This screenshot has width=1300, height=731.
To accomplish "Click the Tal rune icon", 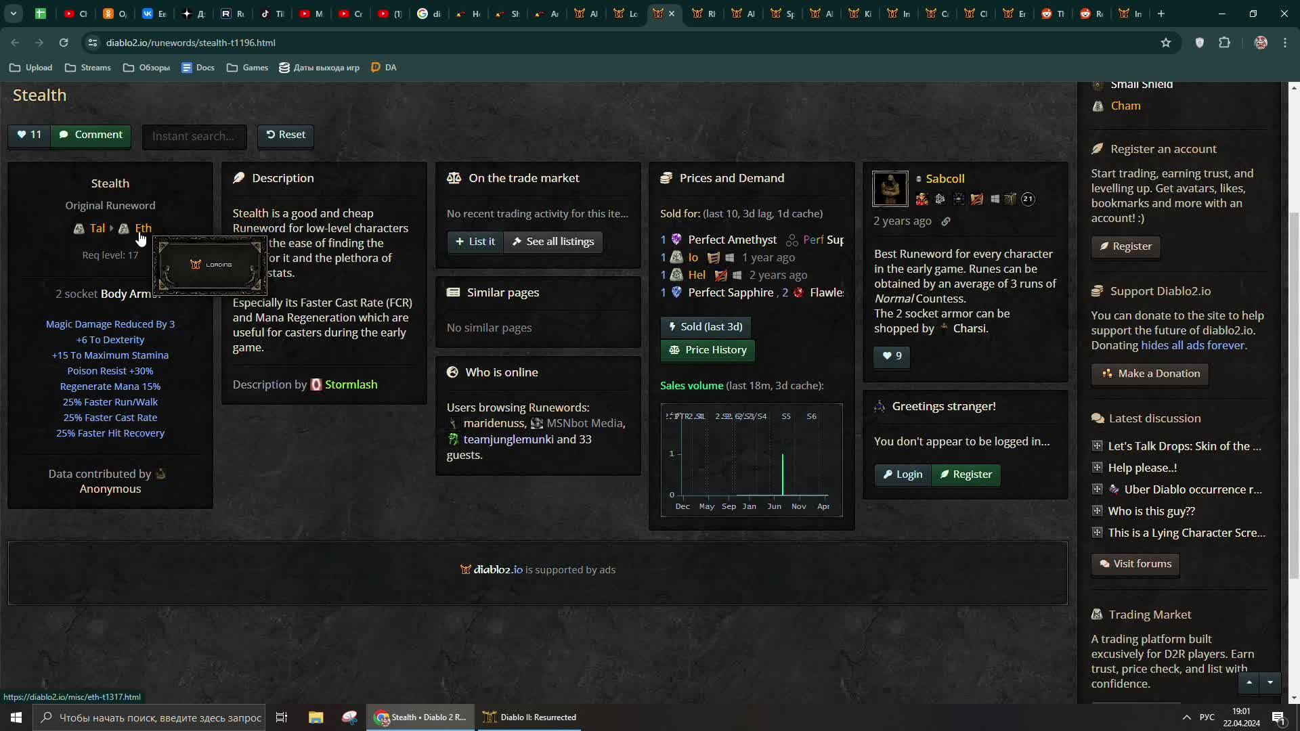I will [x=79, y=229].
